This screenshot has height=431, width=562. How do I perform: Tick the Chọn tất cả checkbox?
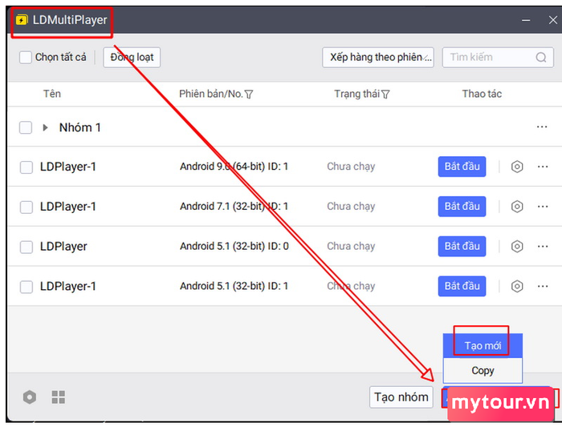26,57
